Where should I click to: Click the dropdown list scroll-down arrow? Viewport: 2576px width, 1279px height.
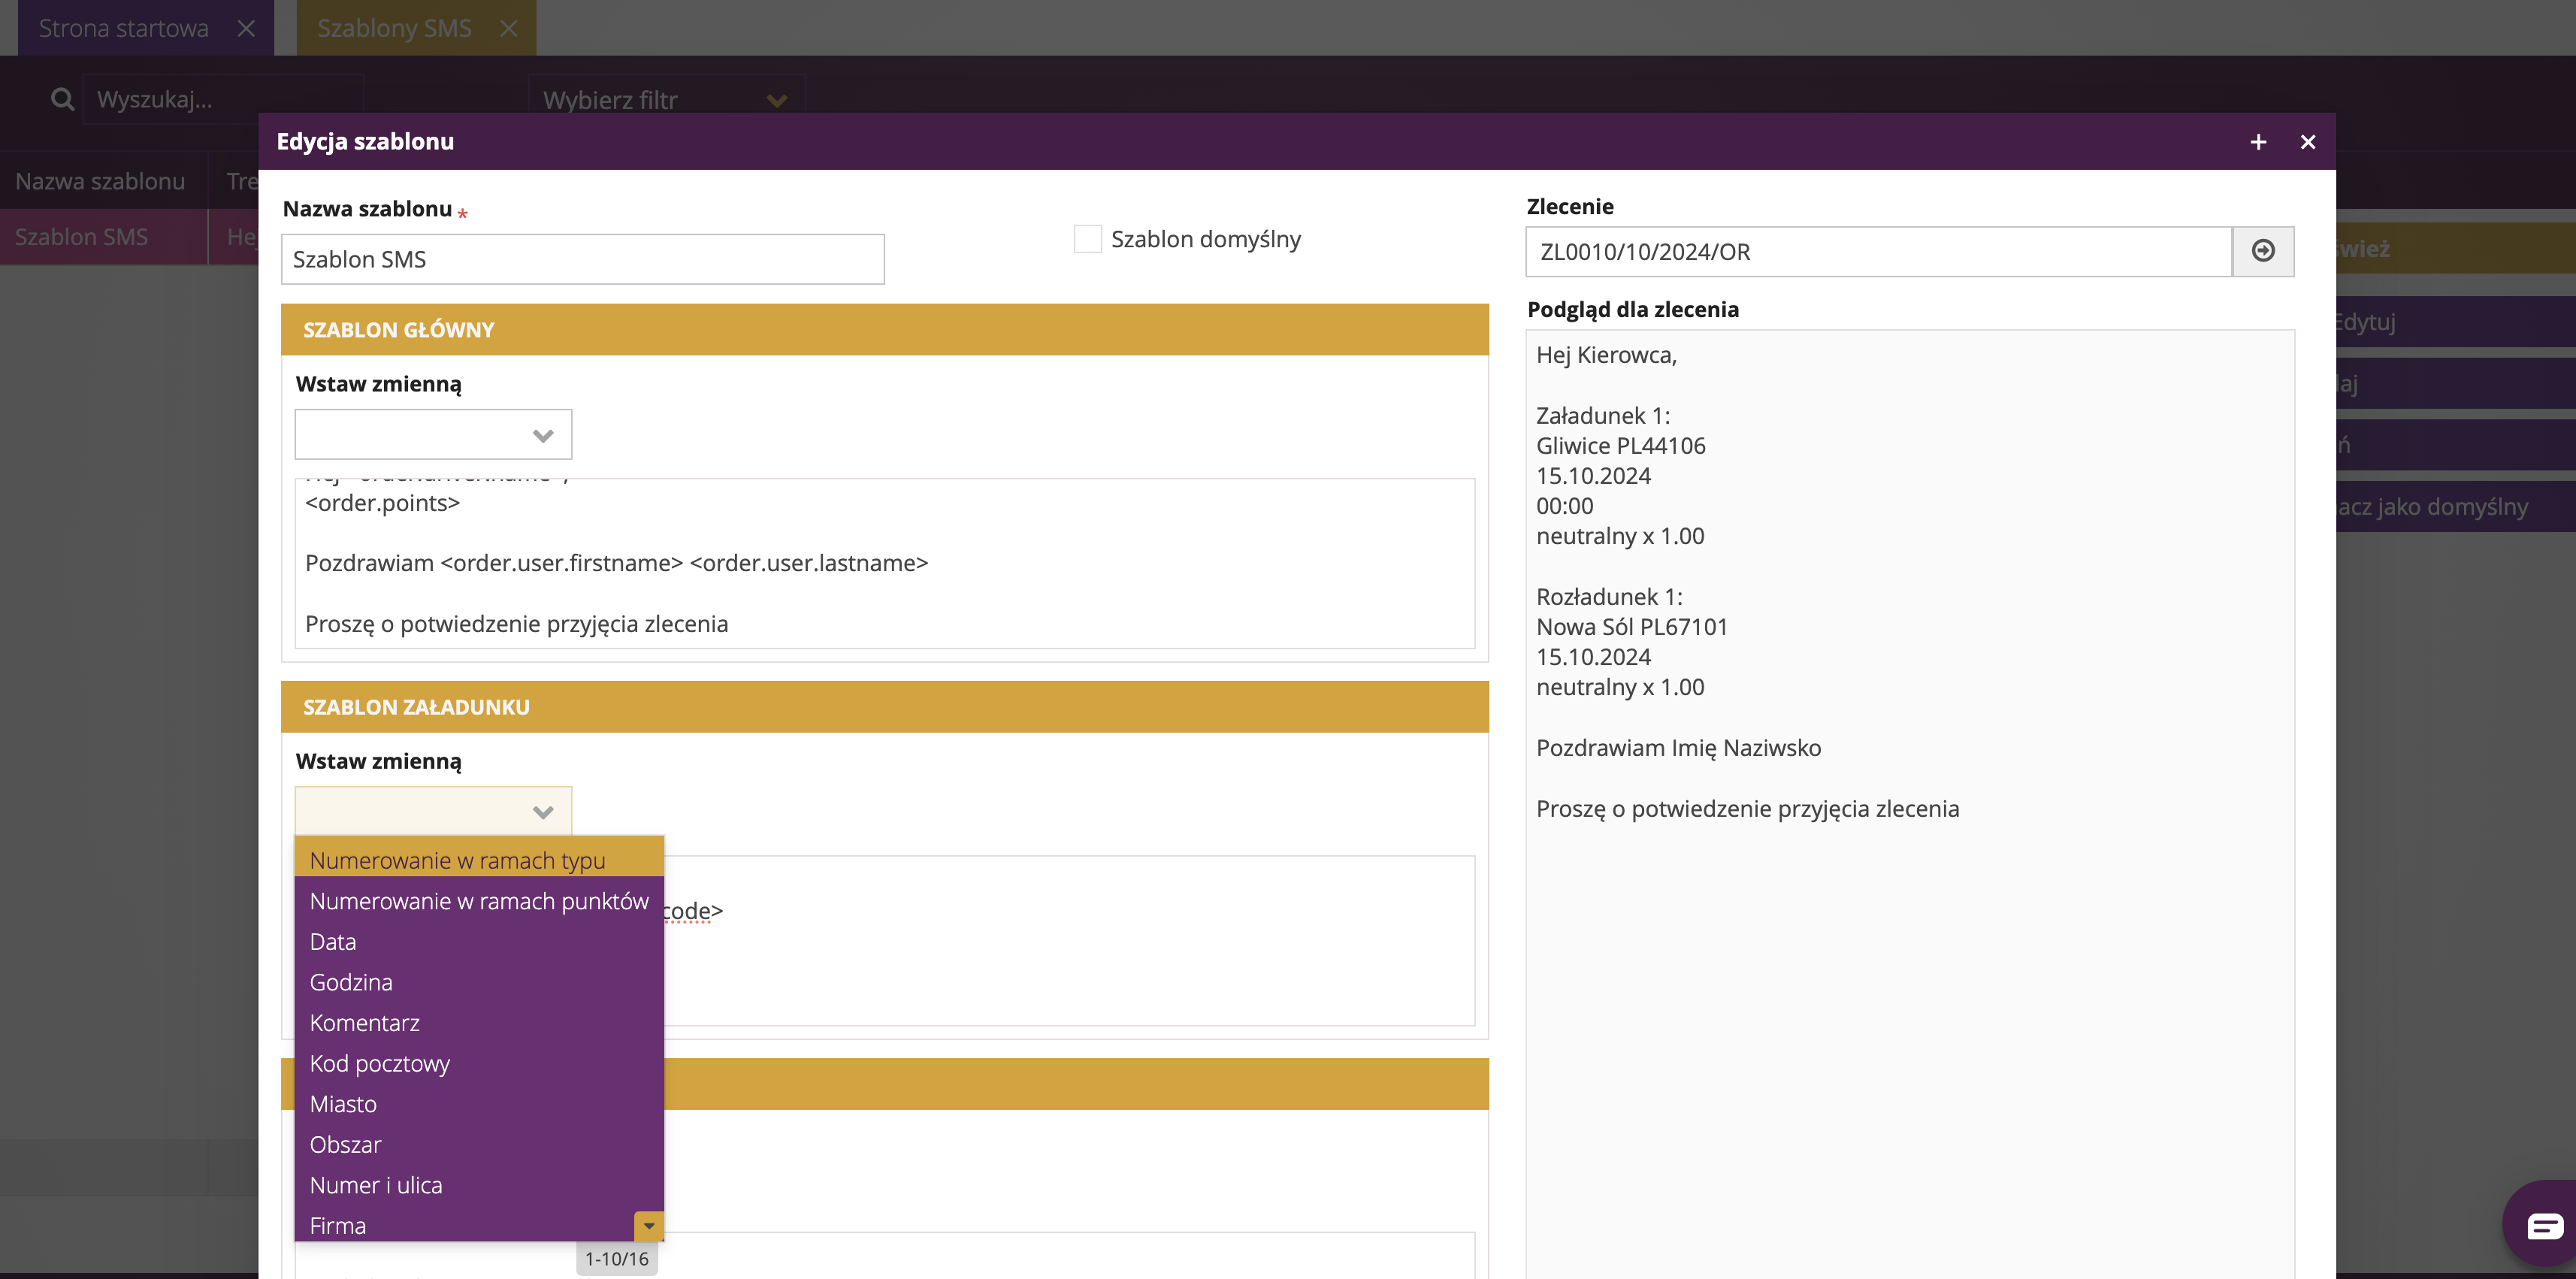click(x=649, y=1225)
